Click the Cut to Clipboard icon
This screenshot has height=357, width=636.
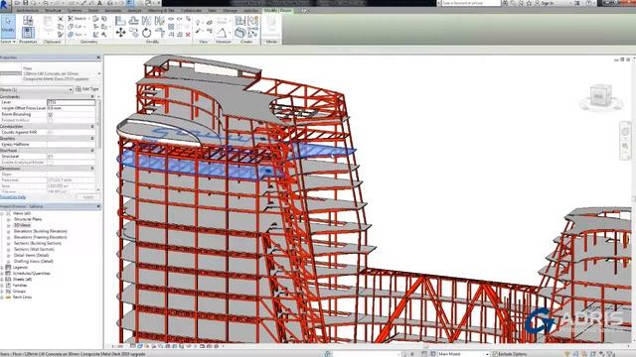coord(61,19)
